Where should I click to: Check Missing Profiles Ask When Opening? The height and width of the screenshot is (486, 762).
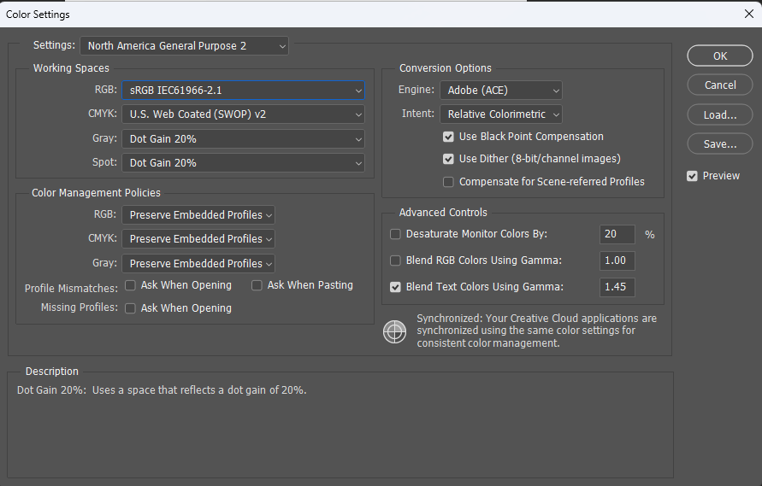pyautogui.click(x=130, y=308)
